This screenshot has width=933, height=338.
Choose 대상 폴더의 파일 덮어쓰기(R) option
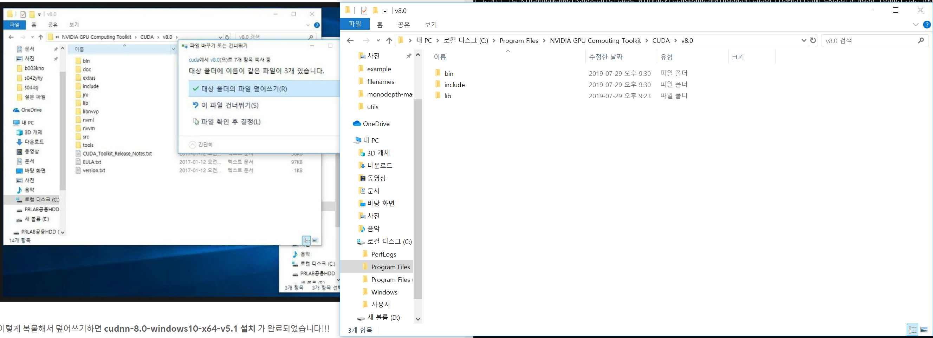click(264, 89)
